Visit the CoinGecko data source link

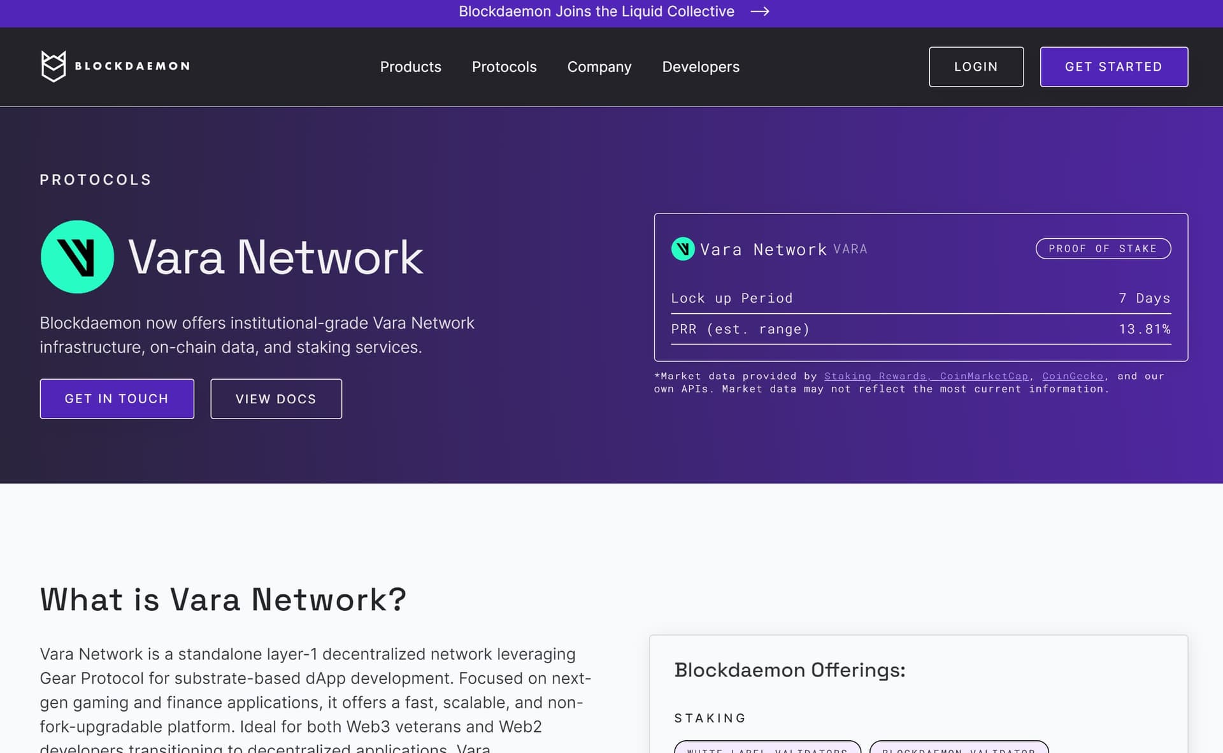(x=1072, y=376)
